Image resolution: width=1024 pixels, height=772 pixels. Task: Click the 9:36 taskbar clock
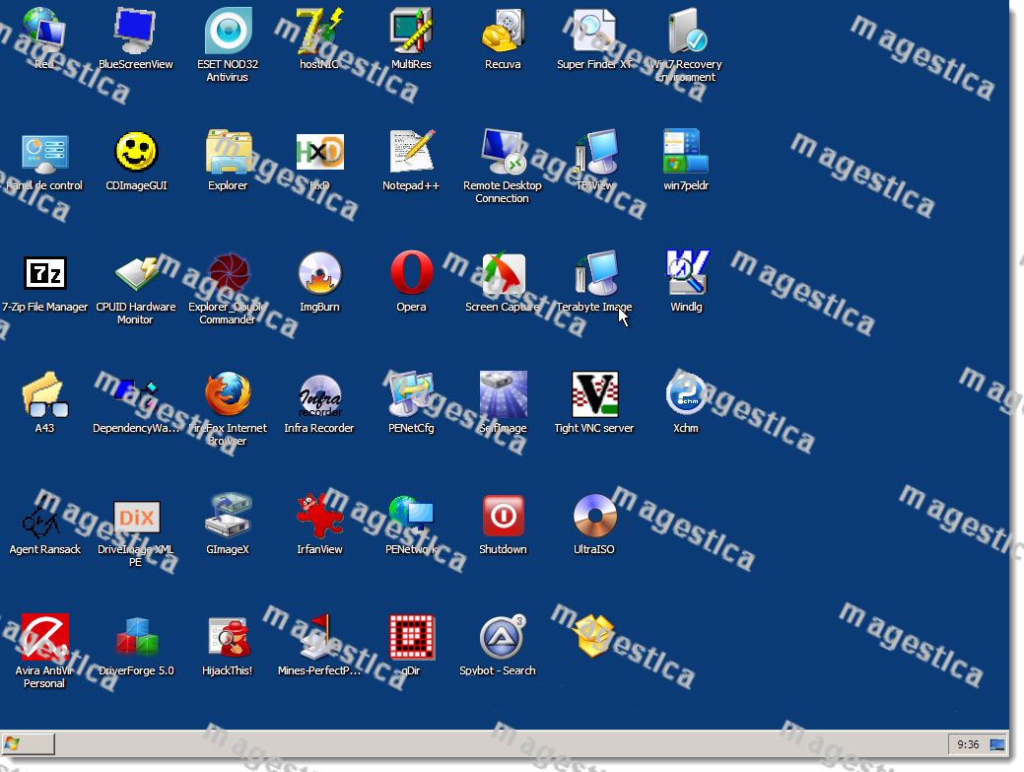point(968,744)
